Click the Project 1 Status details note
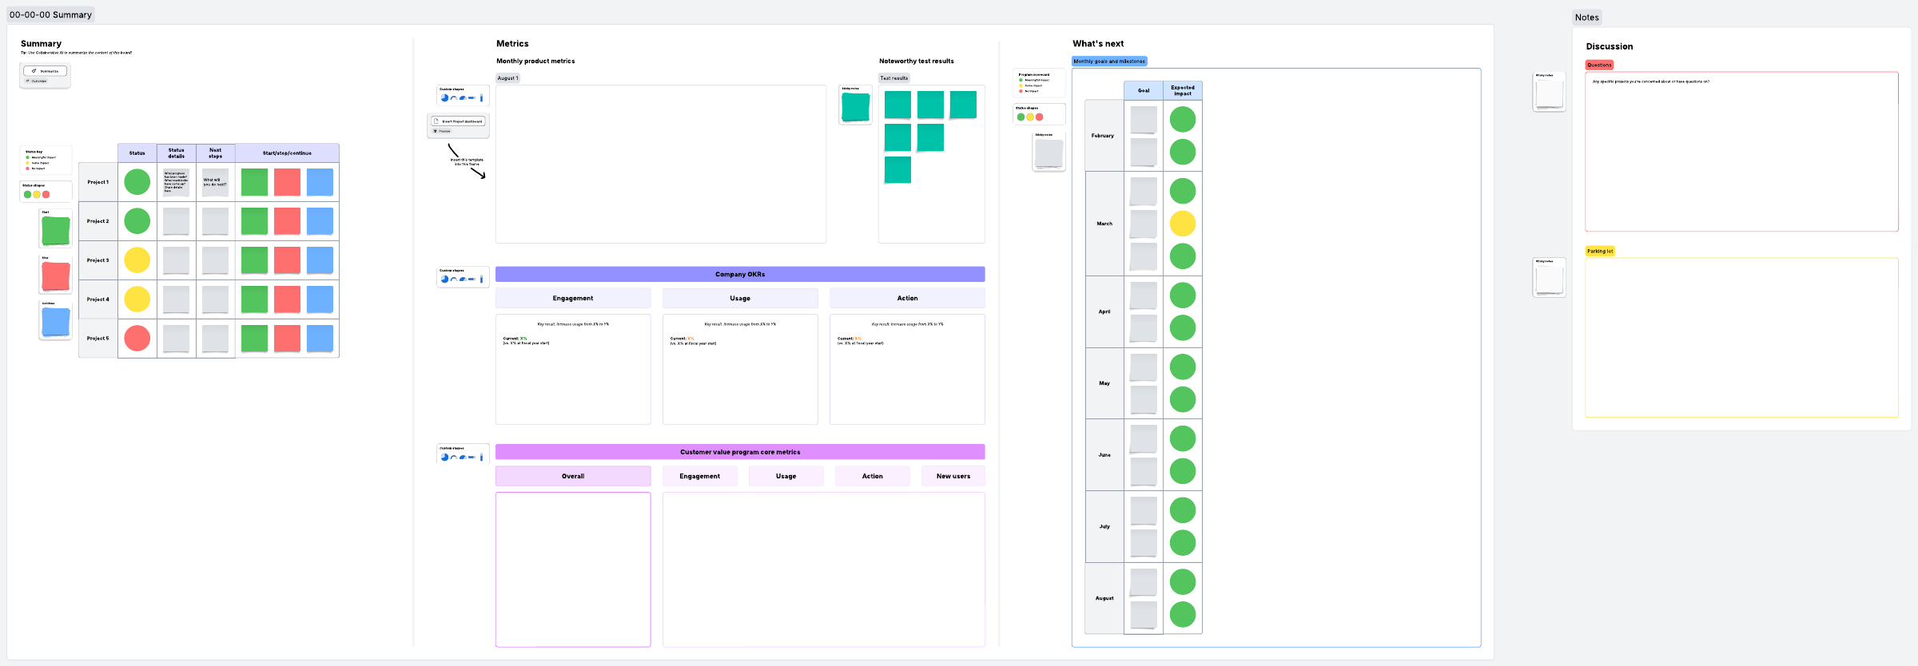1918x666 pixels. pos(176,183)
